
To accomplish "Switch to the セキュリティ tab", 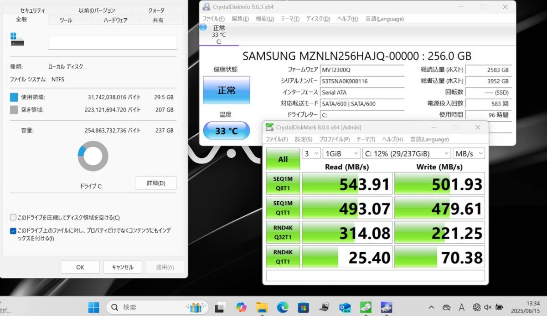I will [32, 10].
